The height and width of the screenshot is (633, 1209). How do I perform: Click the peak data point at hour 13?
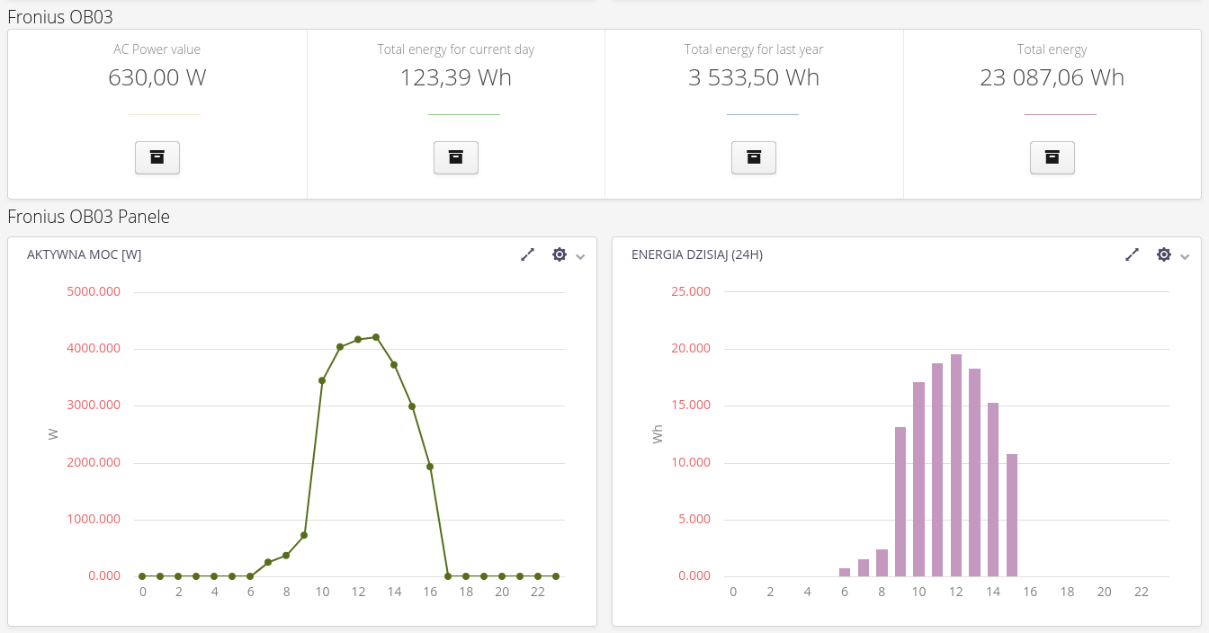[376, 337]
